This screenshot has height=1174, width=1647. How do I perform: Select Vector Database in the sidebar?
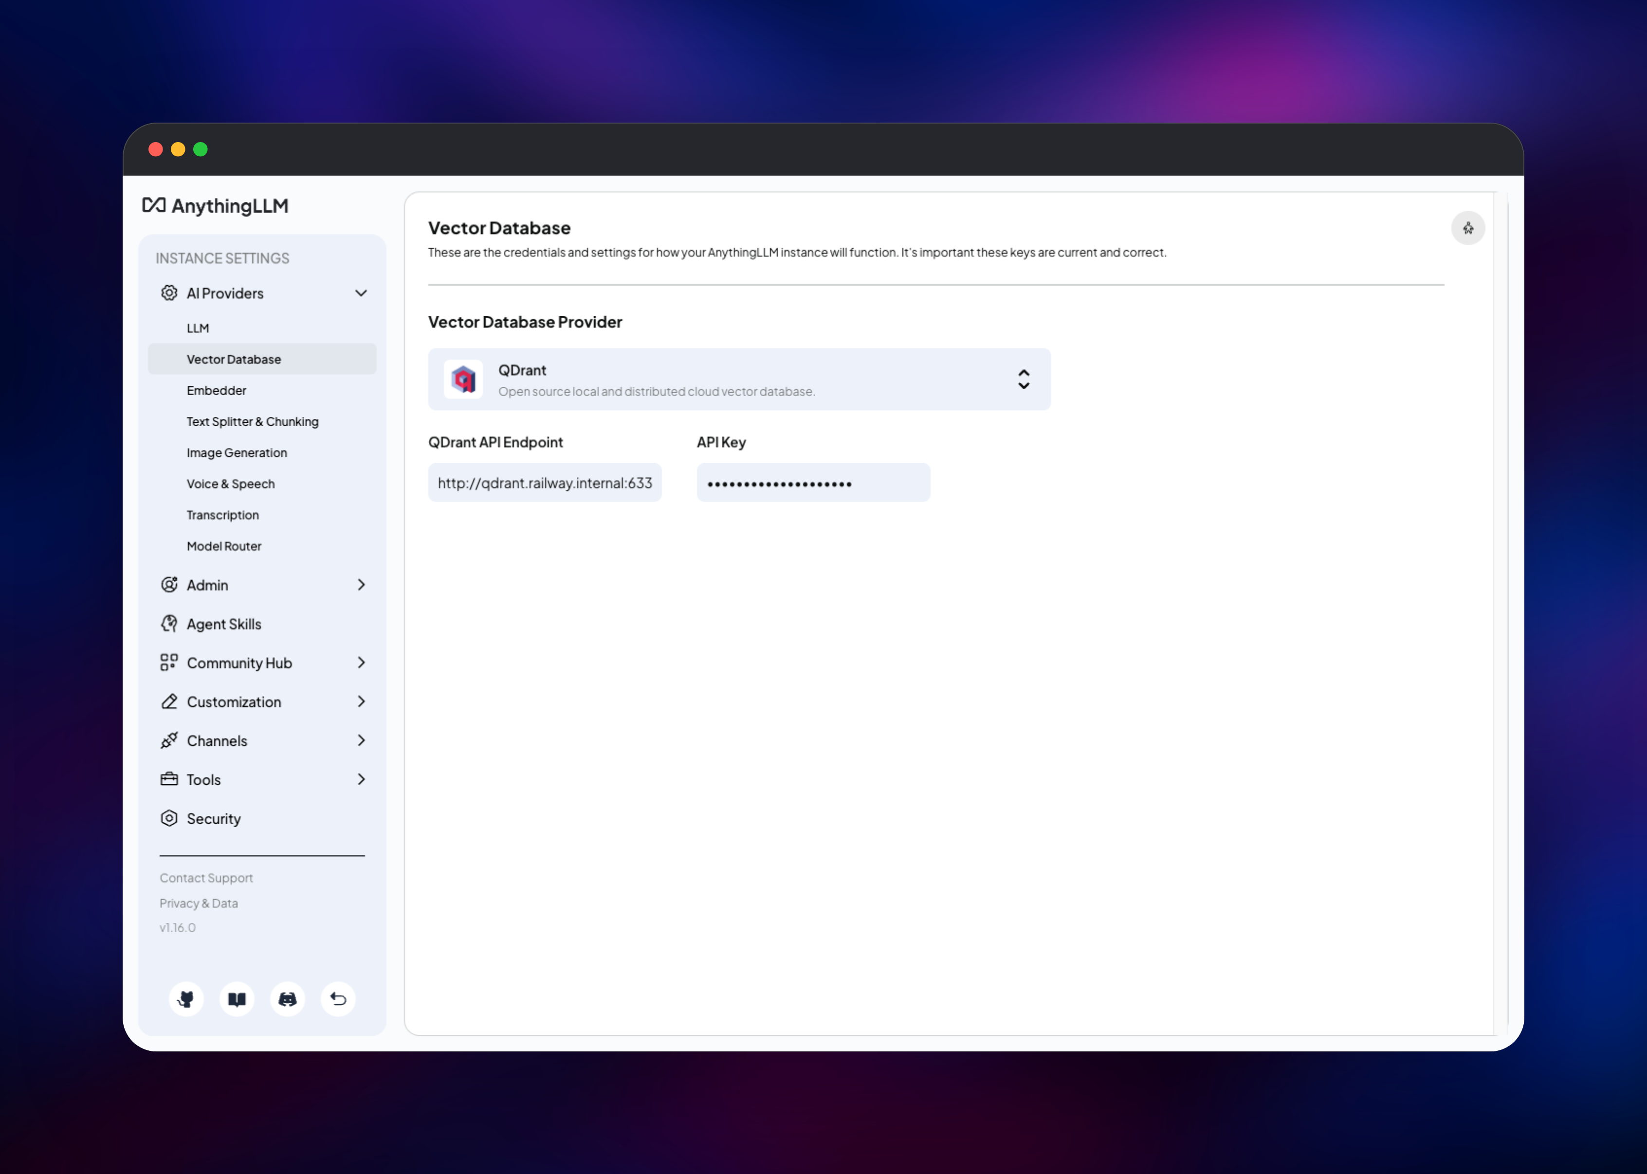[x=262, y=359]
